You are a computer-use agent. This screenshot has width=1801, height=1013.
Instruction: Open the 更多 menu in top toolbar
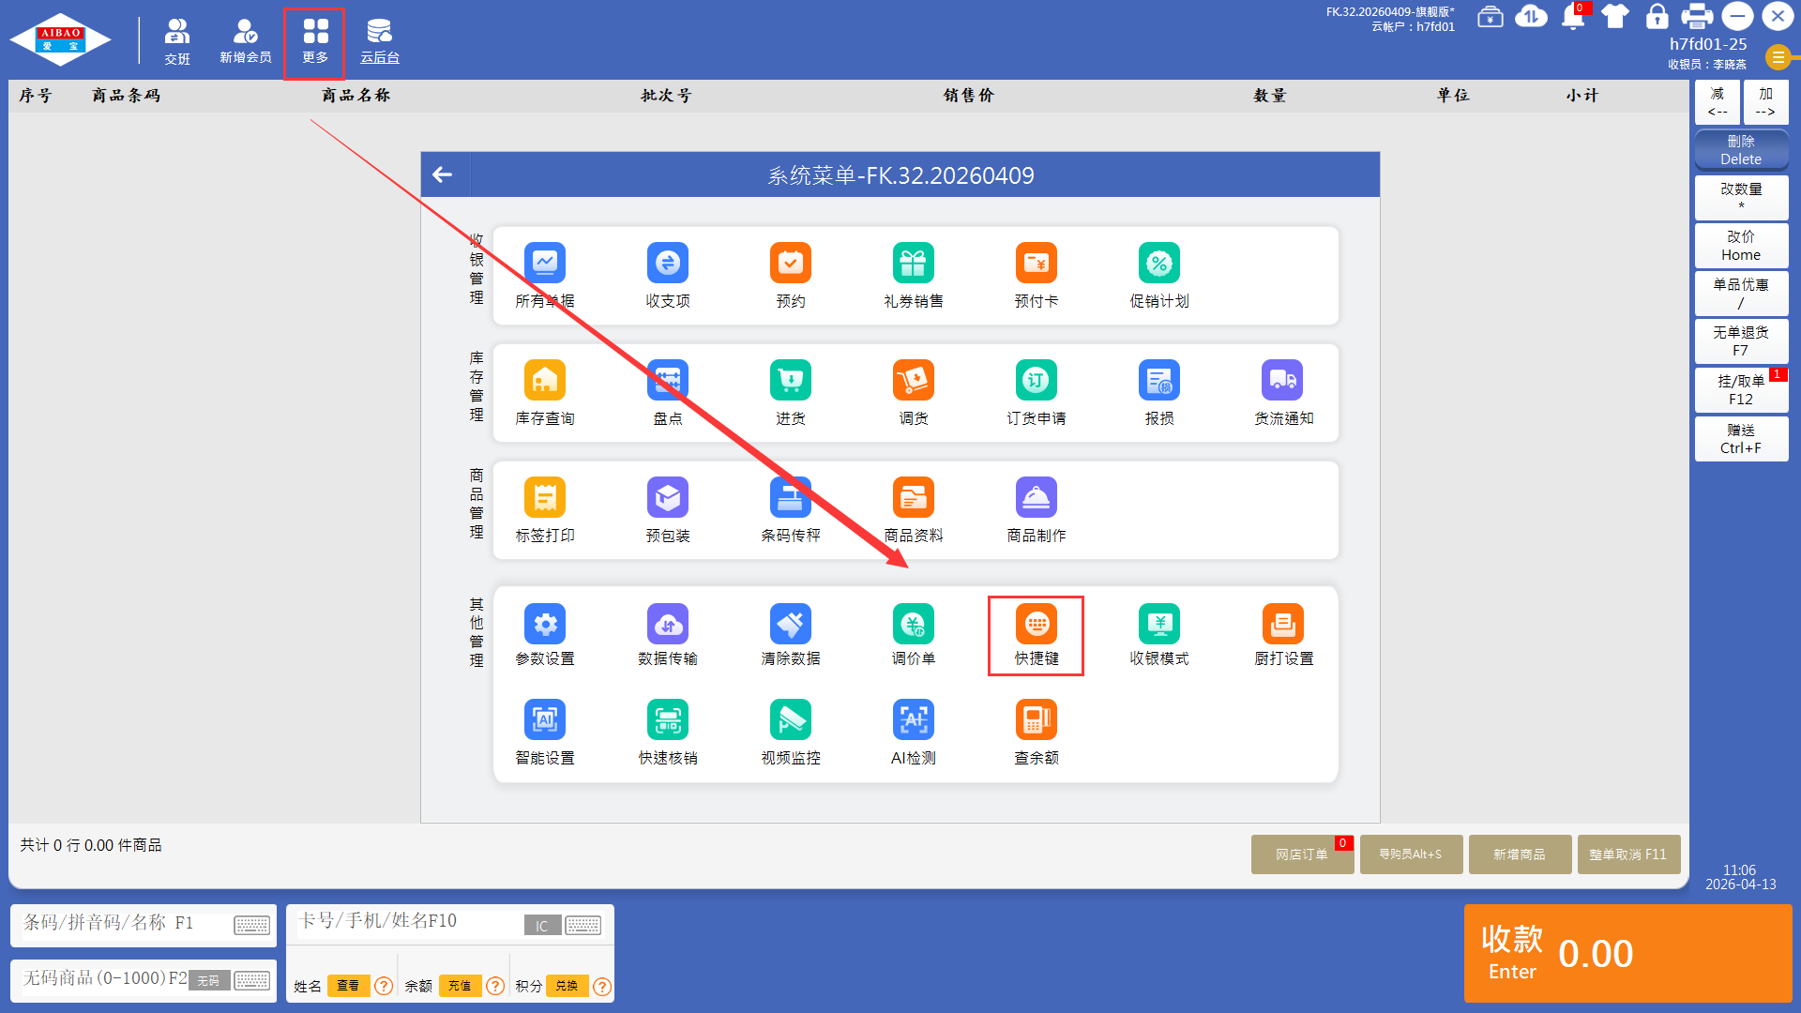[315, 42]
